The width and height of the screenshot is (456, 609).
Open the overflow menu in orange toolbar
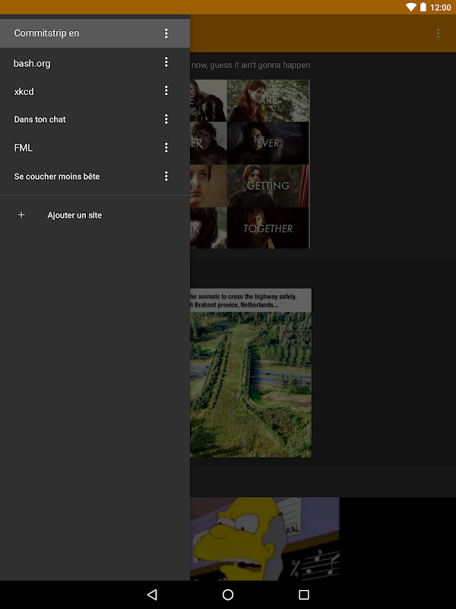(x=438, y=33)
